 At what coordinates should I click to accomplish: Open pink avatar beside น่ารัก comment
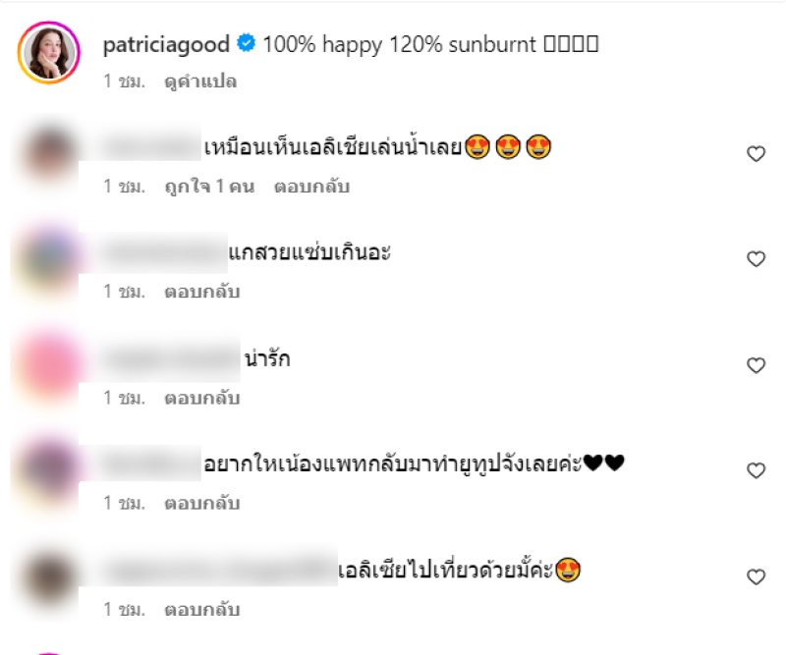(48, 365)
